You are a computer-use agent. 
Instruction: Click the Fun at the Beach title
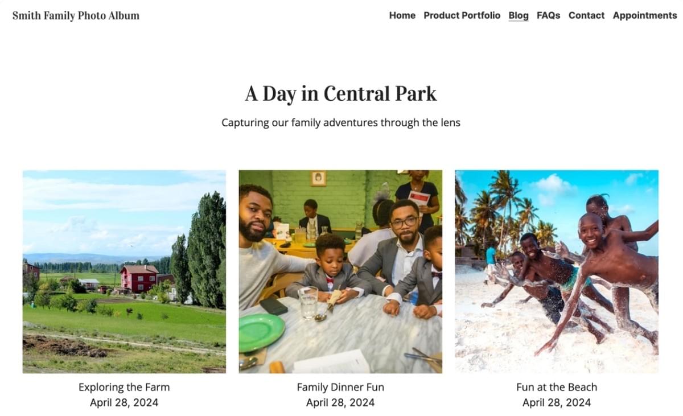pos(557,387)
